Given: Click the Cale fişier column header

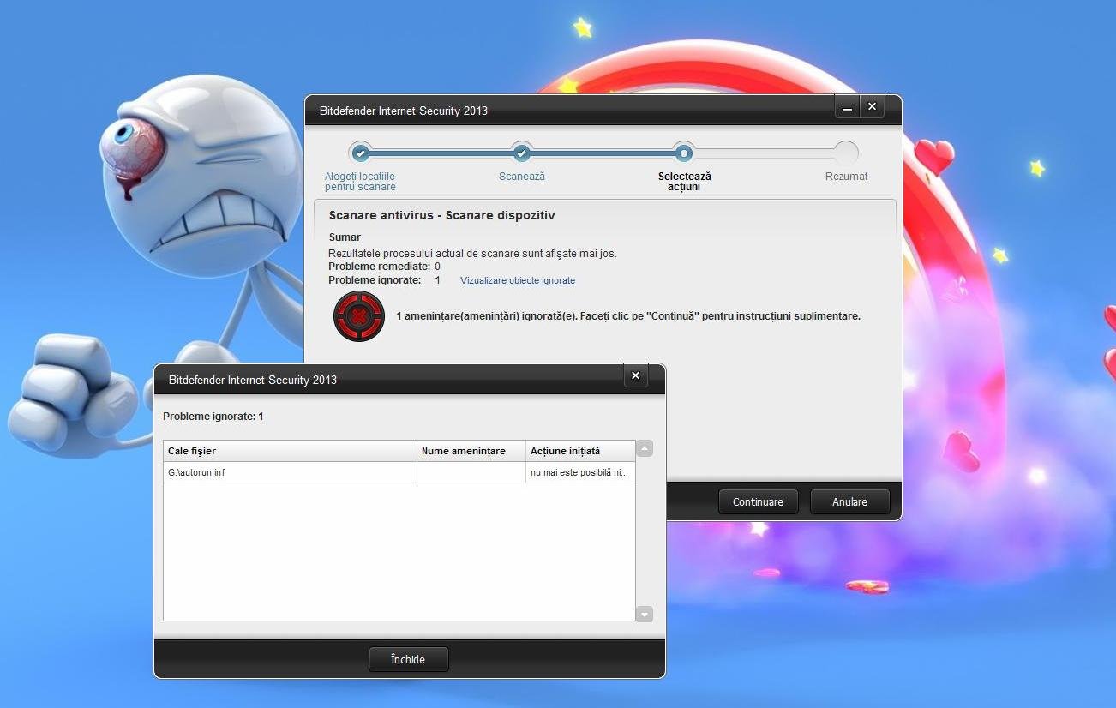Looking at the screenshot, I should click(290, 451).
